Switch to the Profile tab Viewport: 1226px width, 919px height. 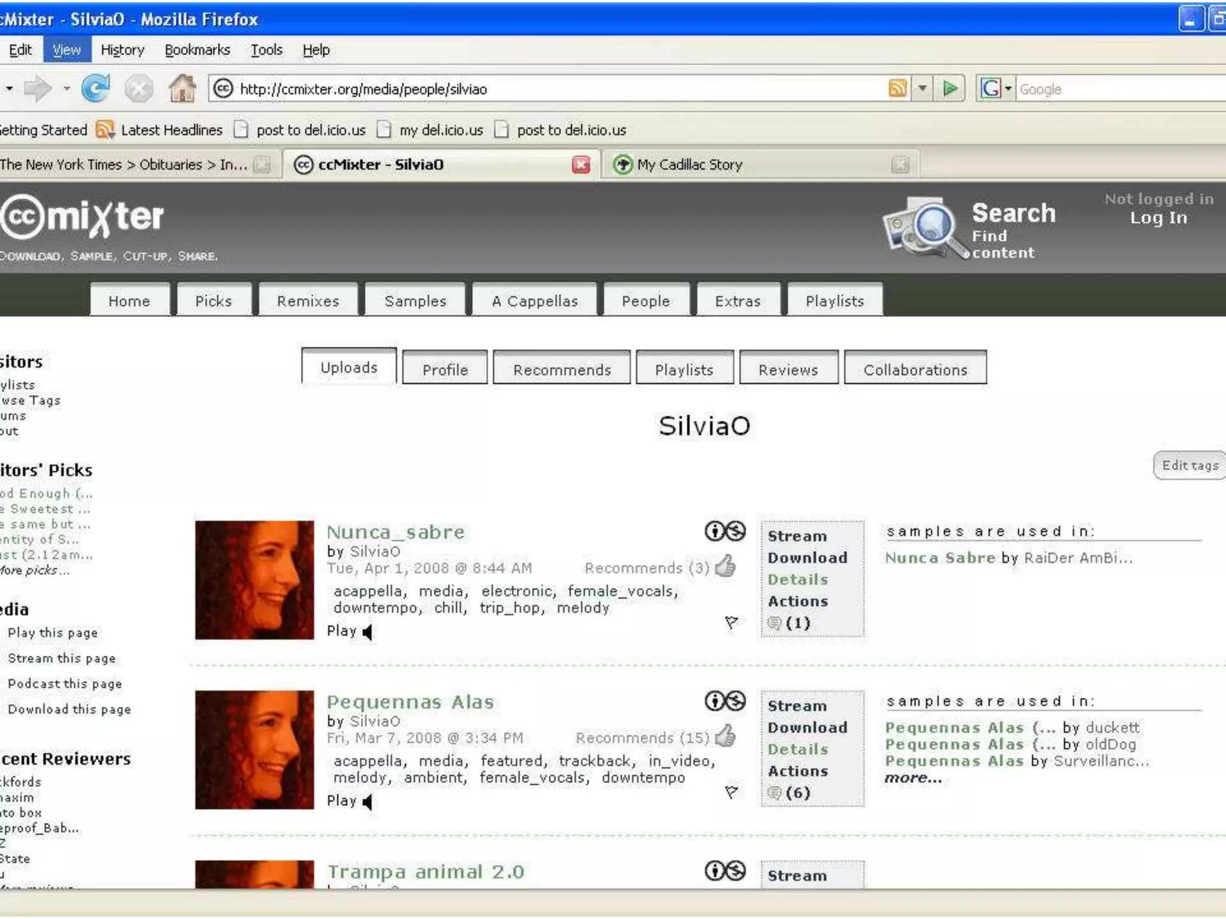pos(445,370)
